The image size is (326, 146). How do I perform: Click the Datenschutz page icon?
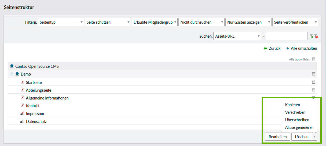tap(23, 121)
